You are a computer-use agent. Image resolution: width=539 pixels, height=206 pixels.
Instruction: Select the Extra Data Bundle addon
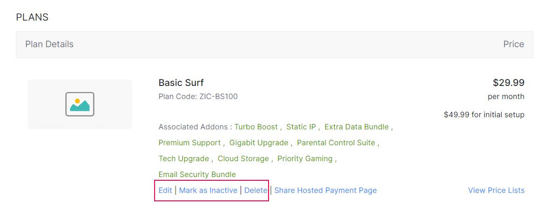coord(356,127)
